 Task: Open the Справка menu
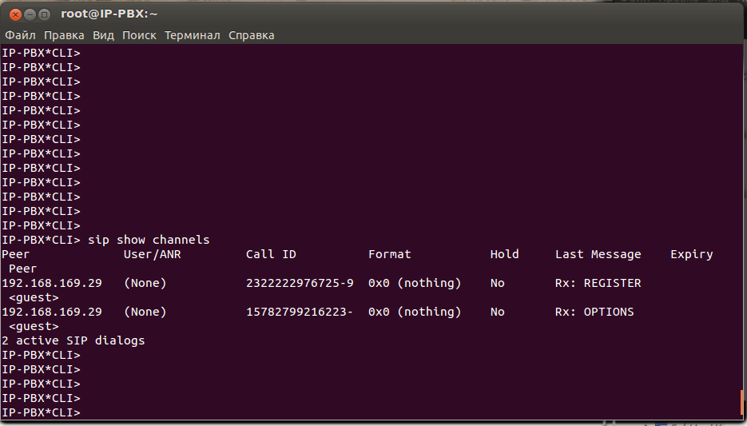pos(251,35)
